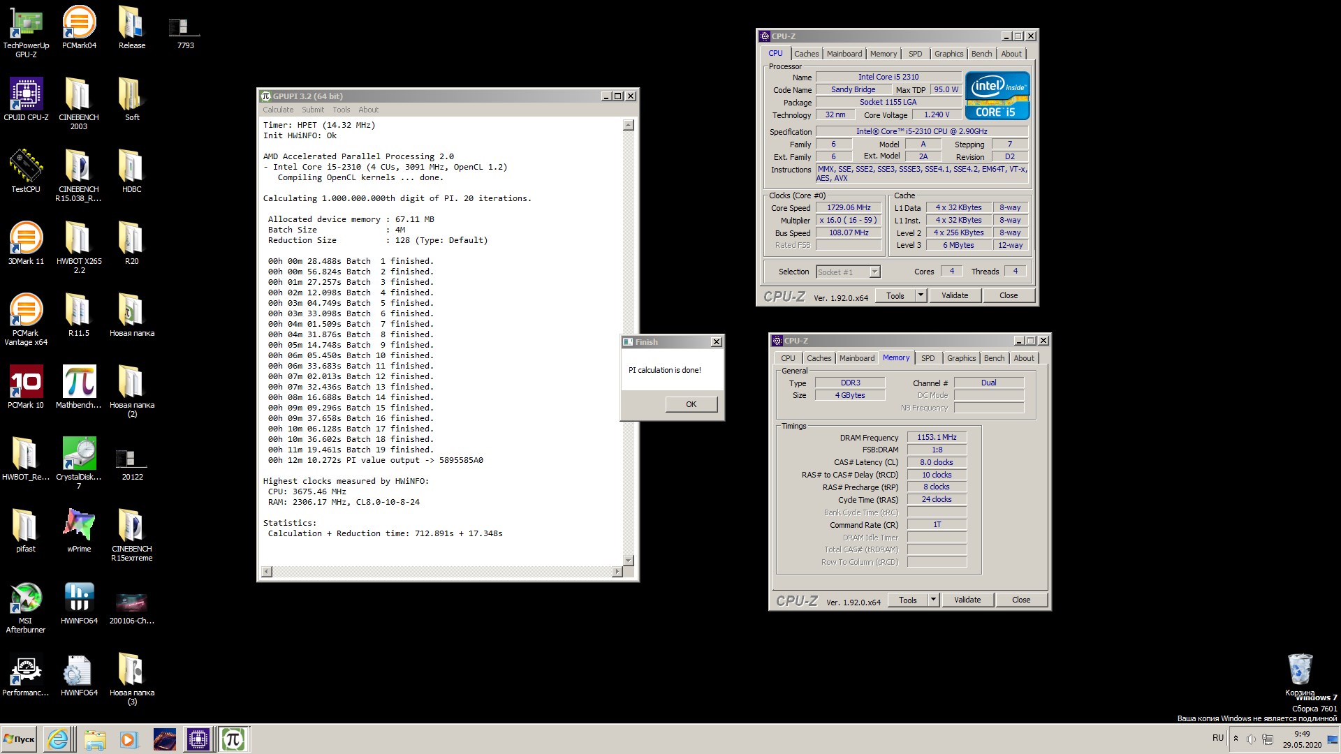Open About tab in bottom CPU-Z window
This screenshot has width=1341, height=754.
tap(1024, 358)
